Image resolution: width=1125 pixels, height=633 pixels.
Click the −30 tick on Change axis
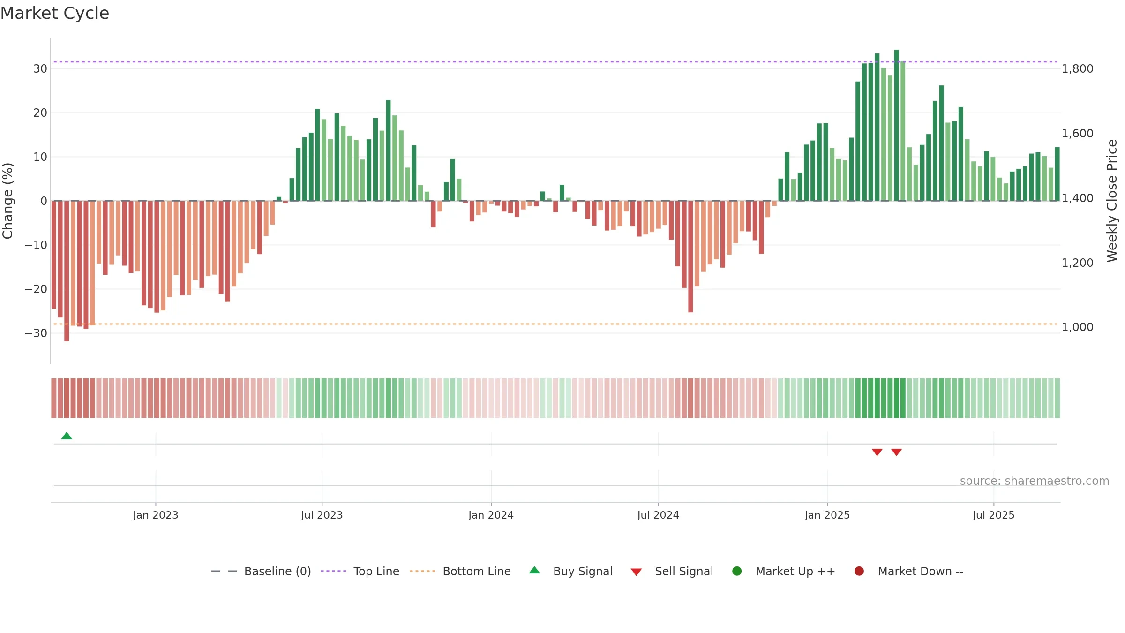(x=36, y=333)
